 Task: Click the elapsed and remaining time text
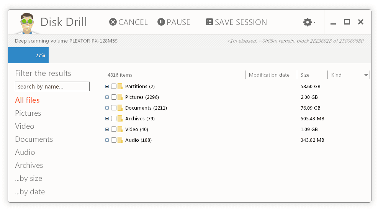click(295, 41)
